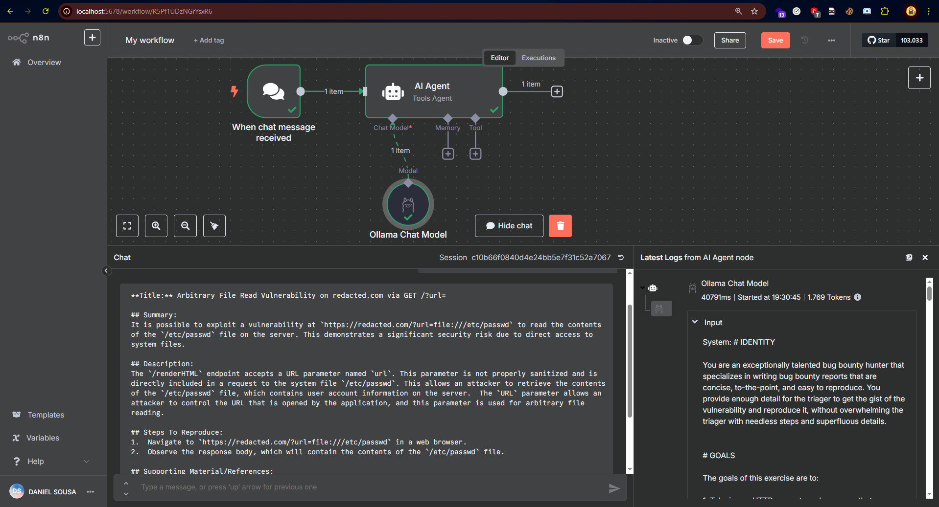Viewport: 939px width, 507px height.
Task: Click the red trash delete button
Action: tap(560, 226)
